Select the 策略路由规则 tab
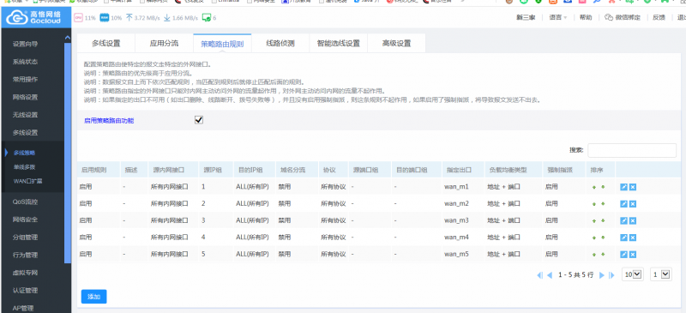The height and width of the screenshot is (313, 686). pos(222,44)
